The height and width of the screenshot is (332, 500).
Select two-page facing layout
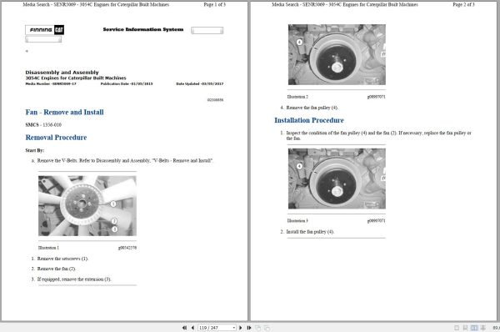474,328
